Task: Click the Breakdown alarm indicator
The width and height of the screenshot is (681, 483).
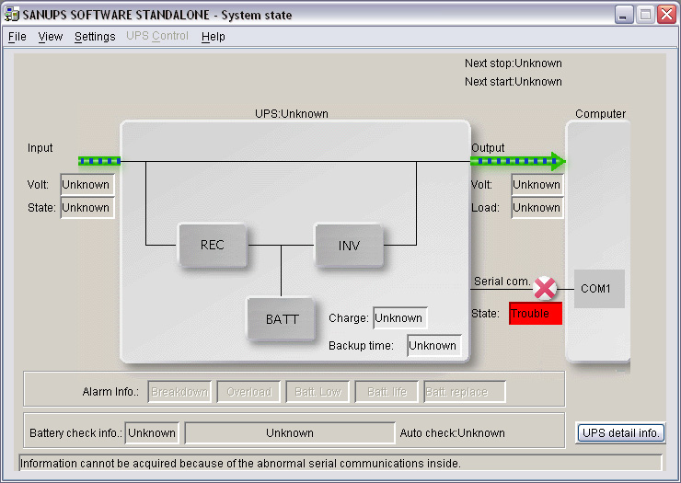Action: [x=179, y=392]
